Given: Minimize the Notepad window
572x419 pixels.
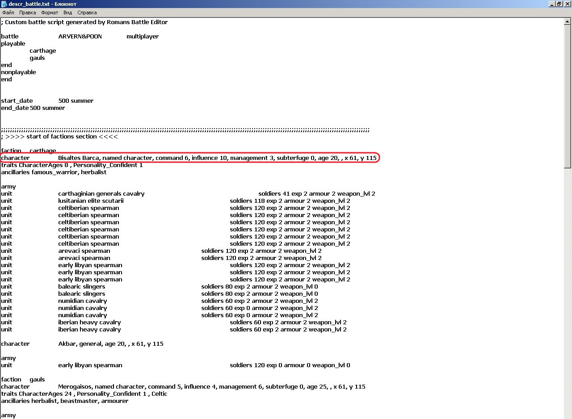Looking at the screenshot, I should click(552, 4).
